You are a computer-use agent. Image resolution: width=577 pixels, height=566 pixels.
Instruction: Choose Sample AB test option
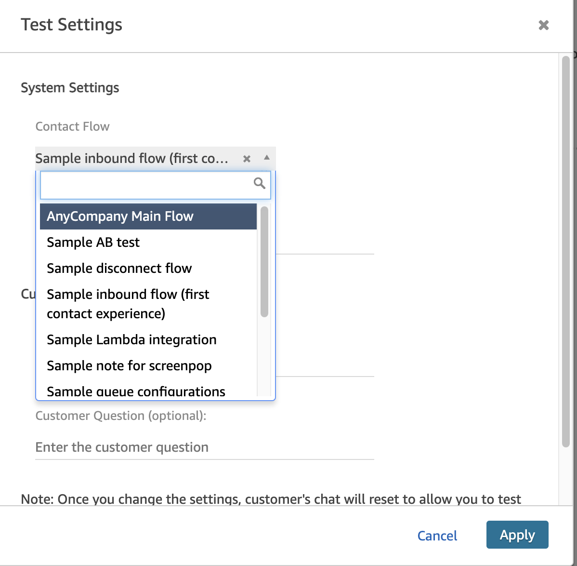[148, 243]
